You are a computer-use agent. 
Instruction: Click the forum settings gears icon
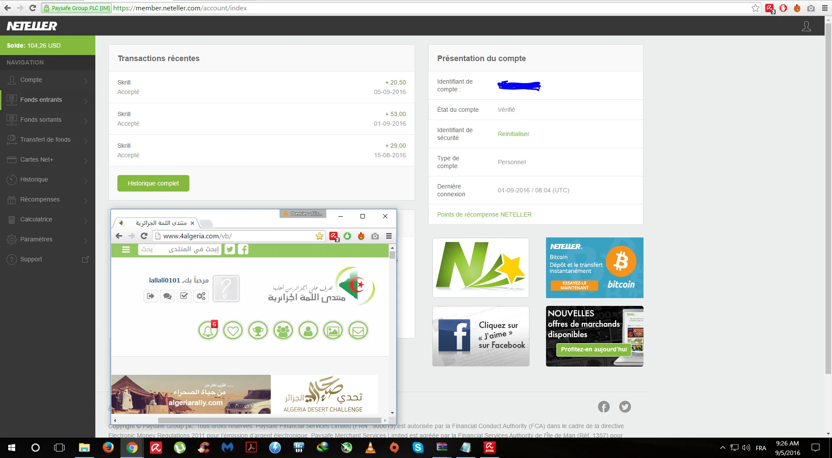(201, 296)
